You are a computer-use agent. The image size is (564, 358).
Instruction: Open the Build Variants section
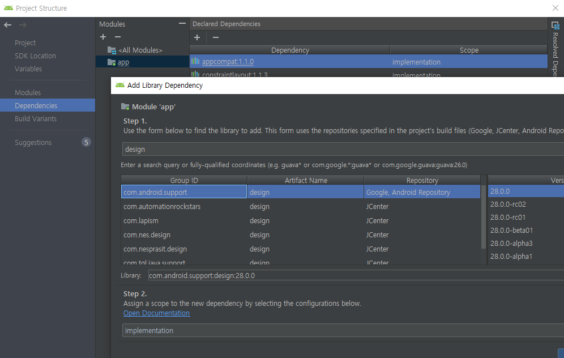(x=36, y=118)
